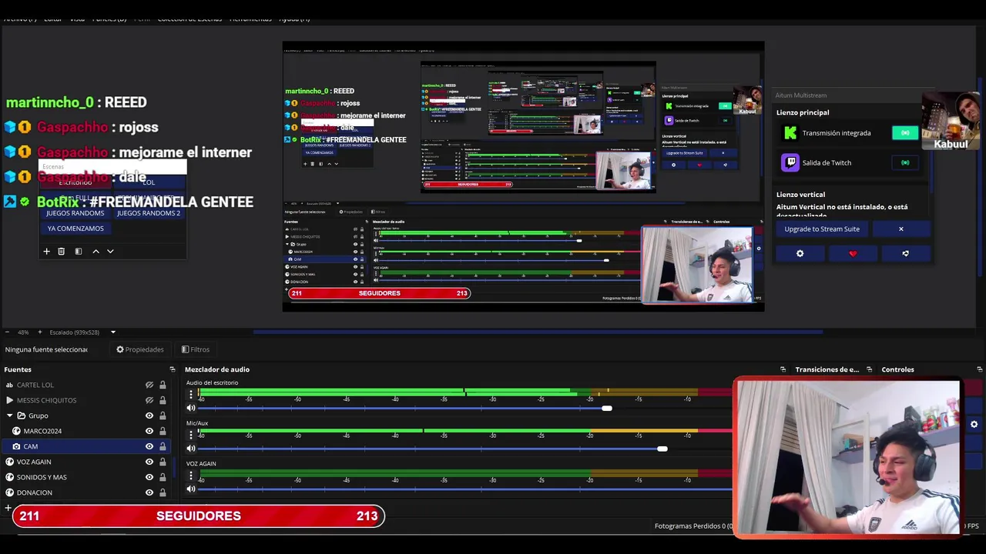
Task: Click the preview horizontal scrollbar
Action: [538, 332]
